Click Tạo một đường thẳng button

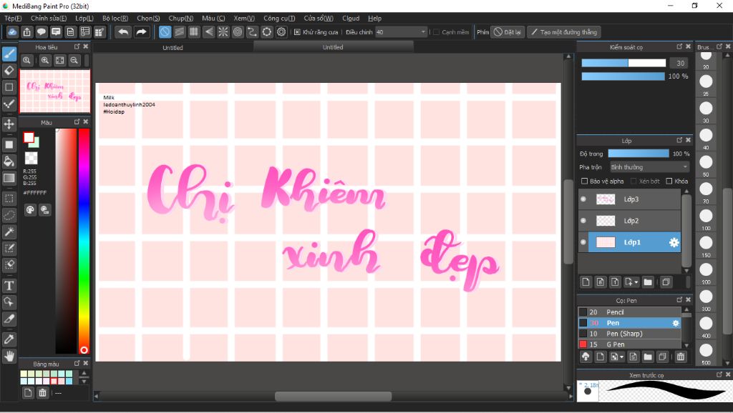[564, 32]
